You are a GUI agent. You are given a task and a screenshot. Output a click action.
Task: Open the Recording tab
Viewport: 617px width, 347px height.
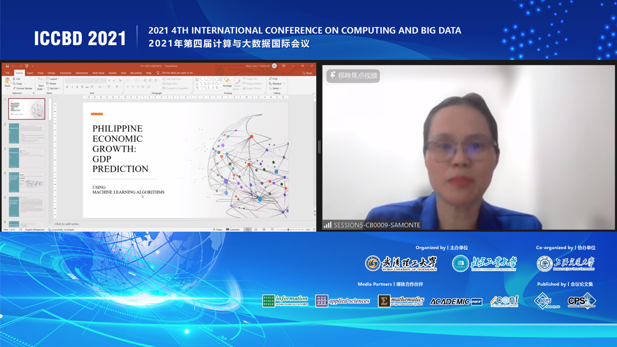click(x=136, y=73)
